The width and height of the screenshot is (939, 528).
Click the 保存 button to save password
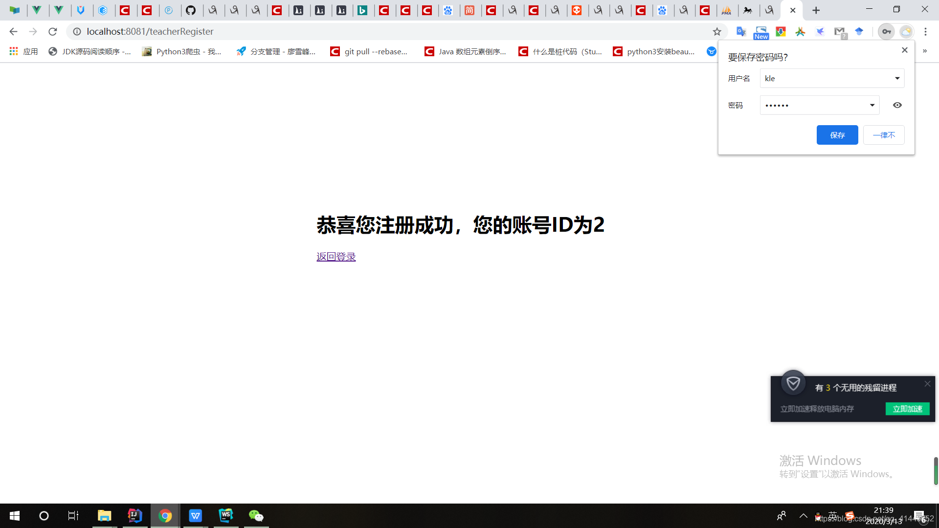[837, 135]
